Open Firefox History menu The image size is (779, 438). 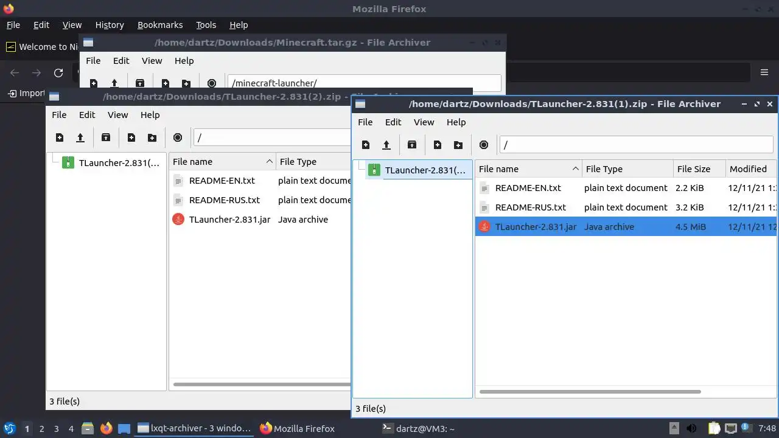(110, 25)
